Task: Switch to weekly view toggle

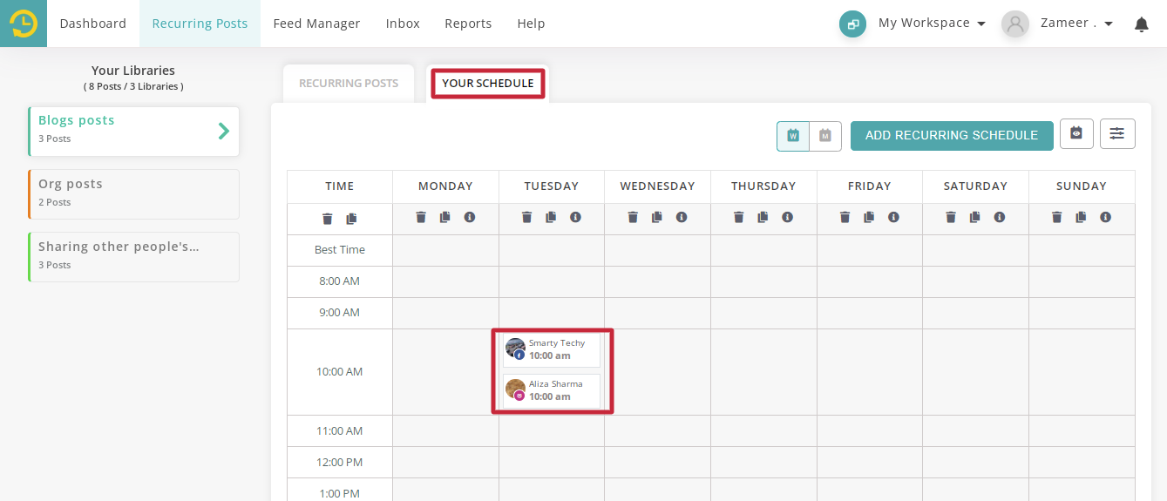Action: point(793,136)
